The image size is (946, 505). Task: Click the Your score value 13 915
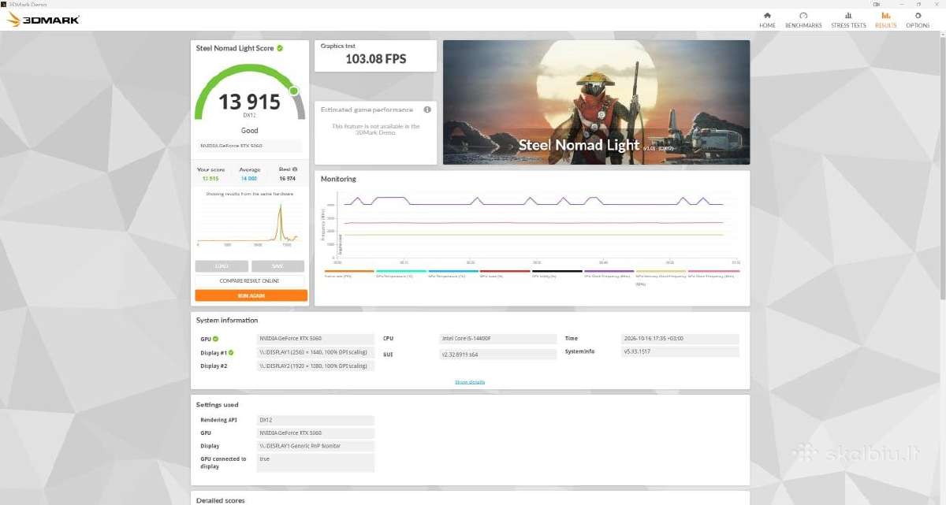(x=210, y=179)
